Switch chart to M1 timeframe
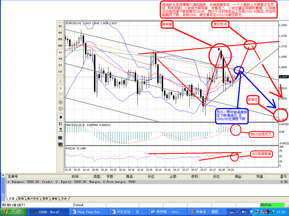Image resolution: width=289 pixels, height=216 pixels. pos(60,26)
